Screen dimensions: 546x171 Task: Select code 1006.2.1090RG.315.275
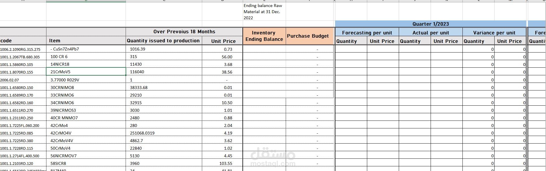(23, 49)
